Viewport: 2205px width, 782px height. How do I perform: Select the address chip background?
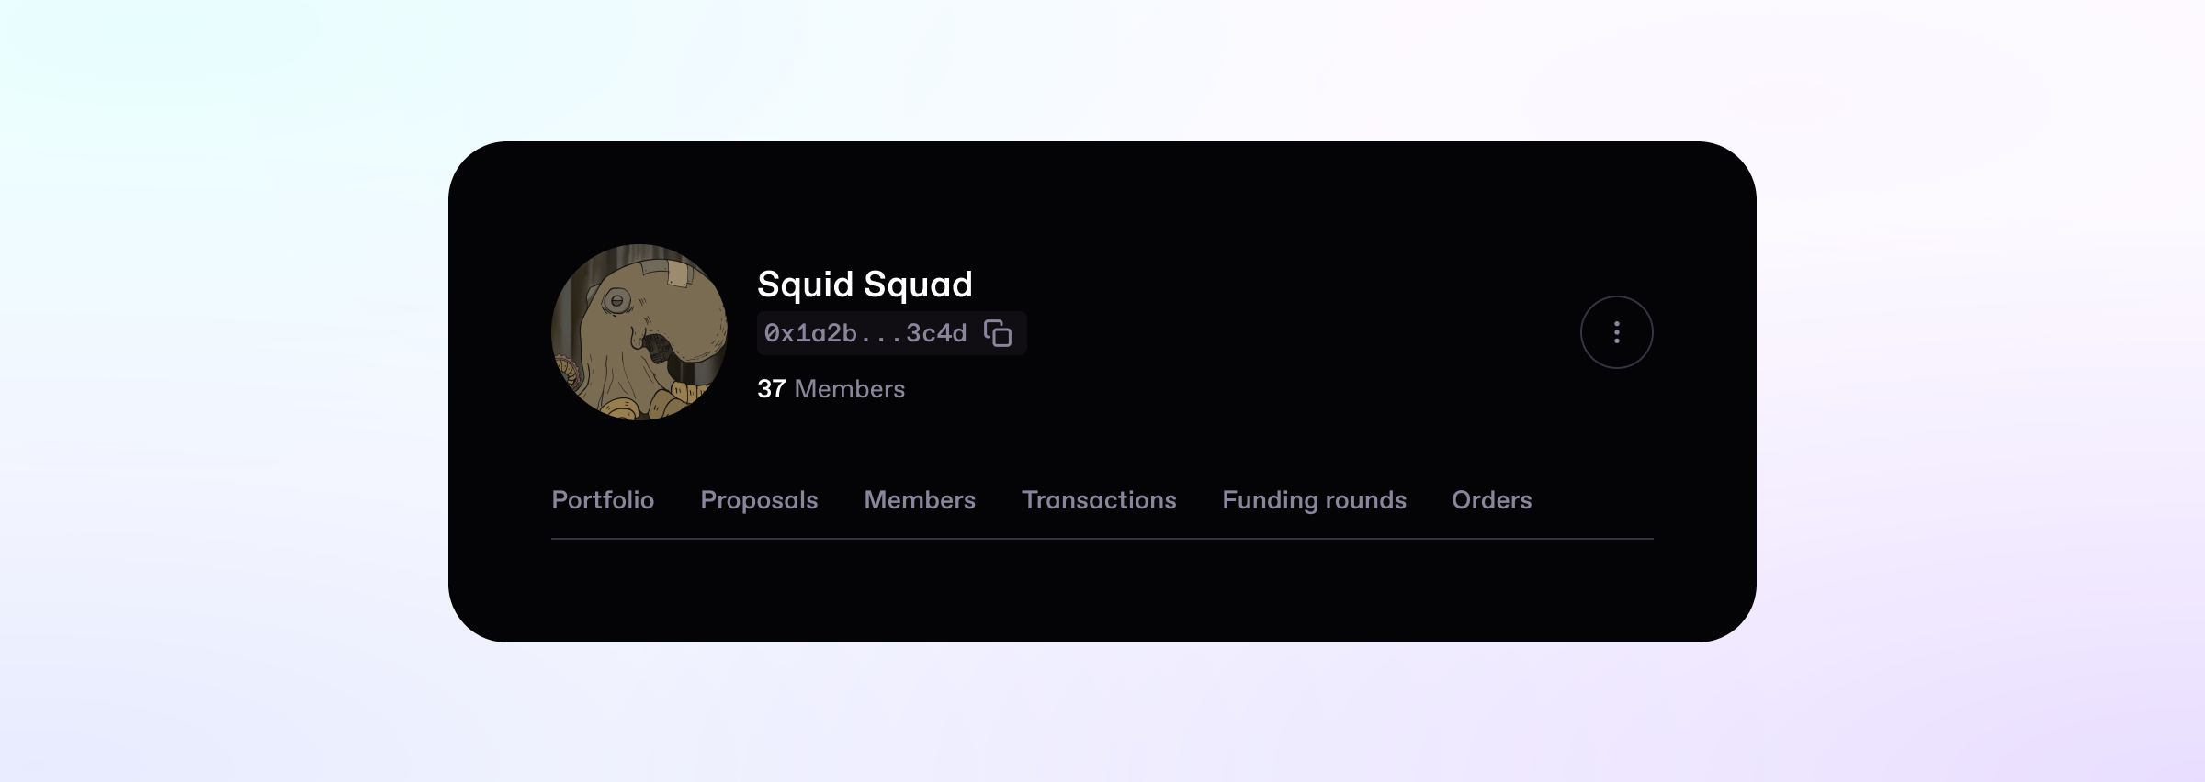[891, 333]
